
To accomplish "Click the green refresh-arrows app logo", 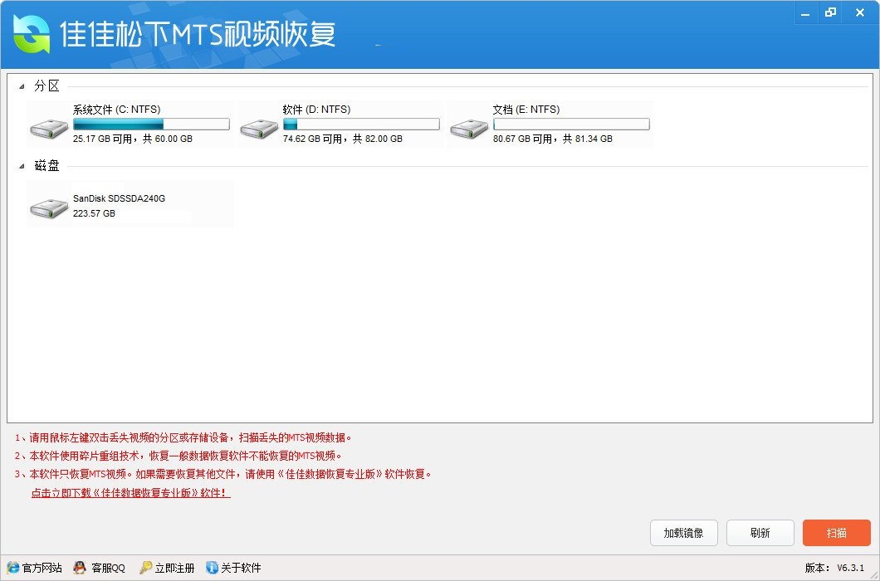I will pos(32,34).
